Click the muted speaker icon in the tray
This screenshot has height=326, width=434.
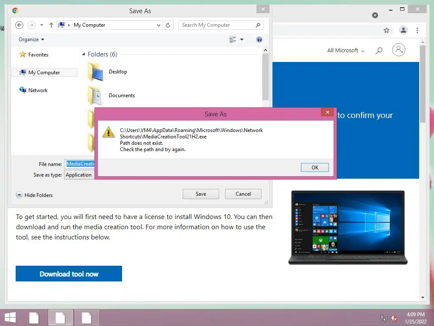pos(394,318)
